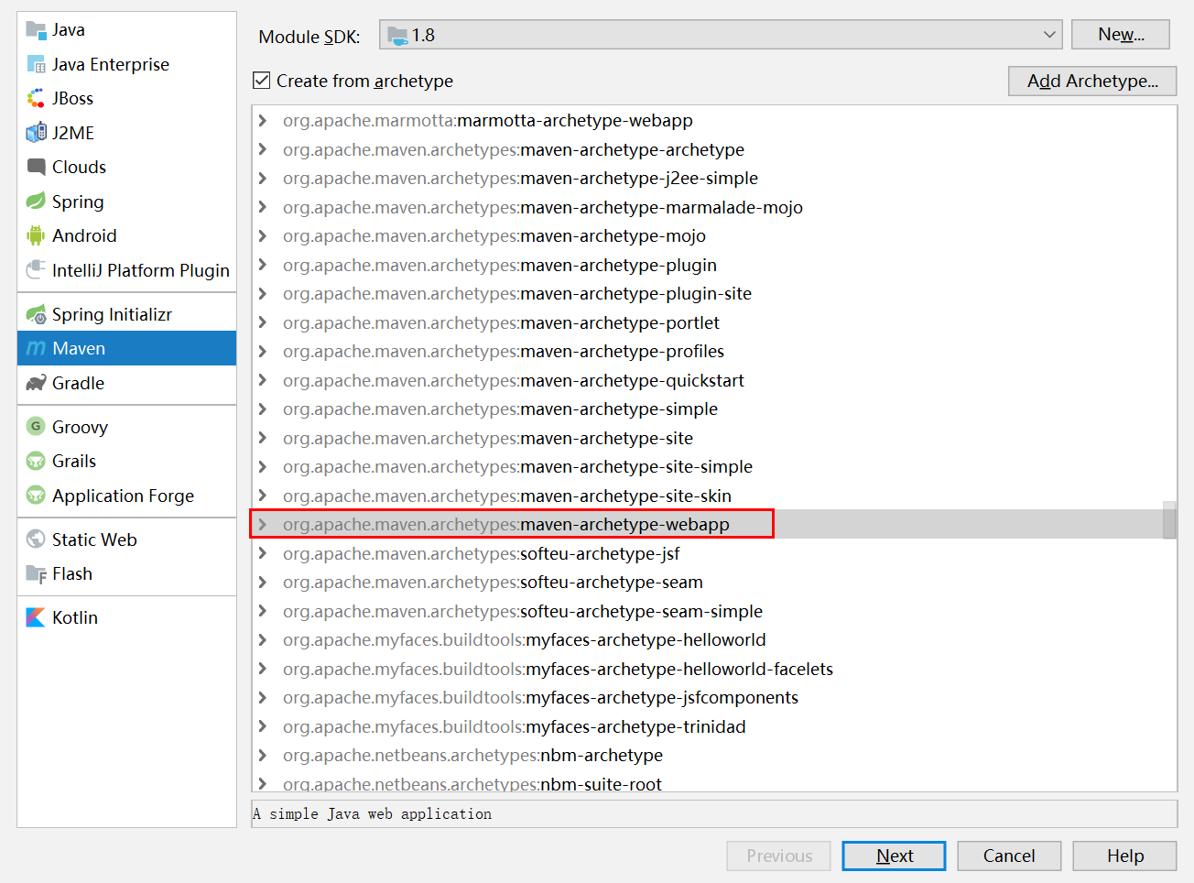The width and height of the screenshot is (1194, 883).
Task: Expand maven-archetype-quickstart entry
Action: 263,380
